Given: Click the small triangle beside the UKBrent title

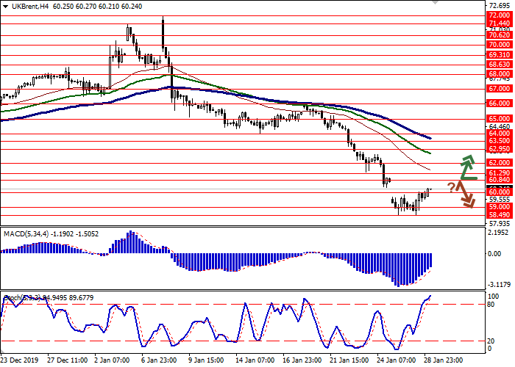Looking at the screenshot, I should click(x=4, y=6).
